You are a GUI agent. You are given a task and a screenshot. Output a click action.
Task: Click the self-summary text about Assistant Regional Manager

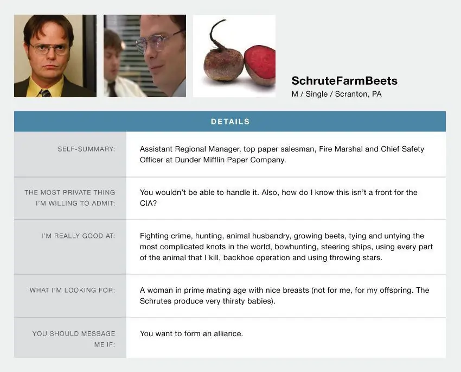tap(281, 154)
